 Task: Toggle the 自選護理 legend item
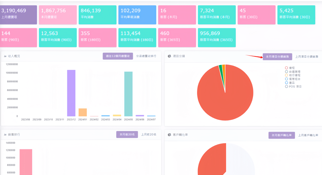pyautogui.click(x=293, y=72)
